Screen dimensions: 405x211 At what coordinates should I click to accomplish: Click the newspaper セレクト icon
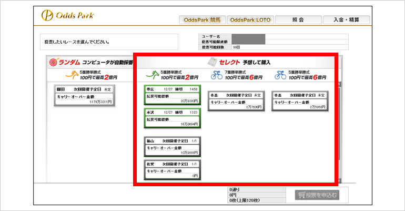pos(212,62)
